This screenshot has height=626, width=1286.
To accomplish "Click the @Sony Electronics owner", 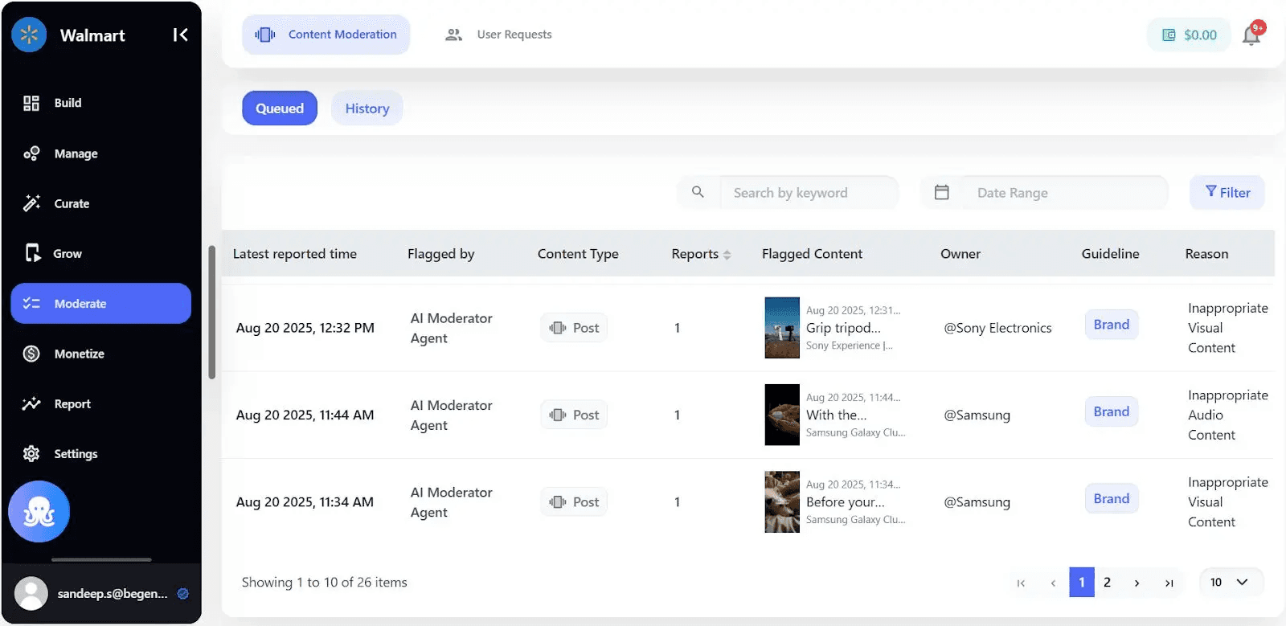I will 997,328.
